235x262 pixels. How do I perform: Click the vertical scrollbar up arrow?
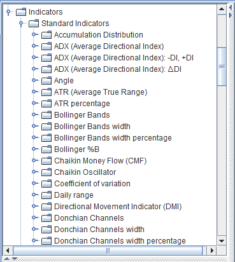pos(222,10)
